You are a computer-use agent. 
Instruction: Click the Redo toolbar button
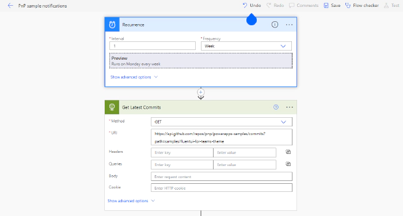(275, 5)
